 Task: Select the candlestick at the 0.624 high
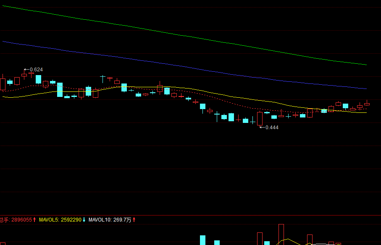(24, 75)
